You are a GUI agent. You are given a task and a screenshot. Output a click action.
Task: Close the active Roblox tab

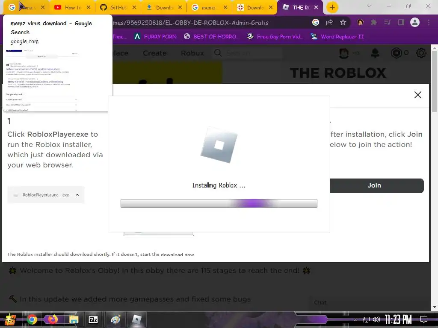[x=316, y=8]
